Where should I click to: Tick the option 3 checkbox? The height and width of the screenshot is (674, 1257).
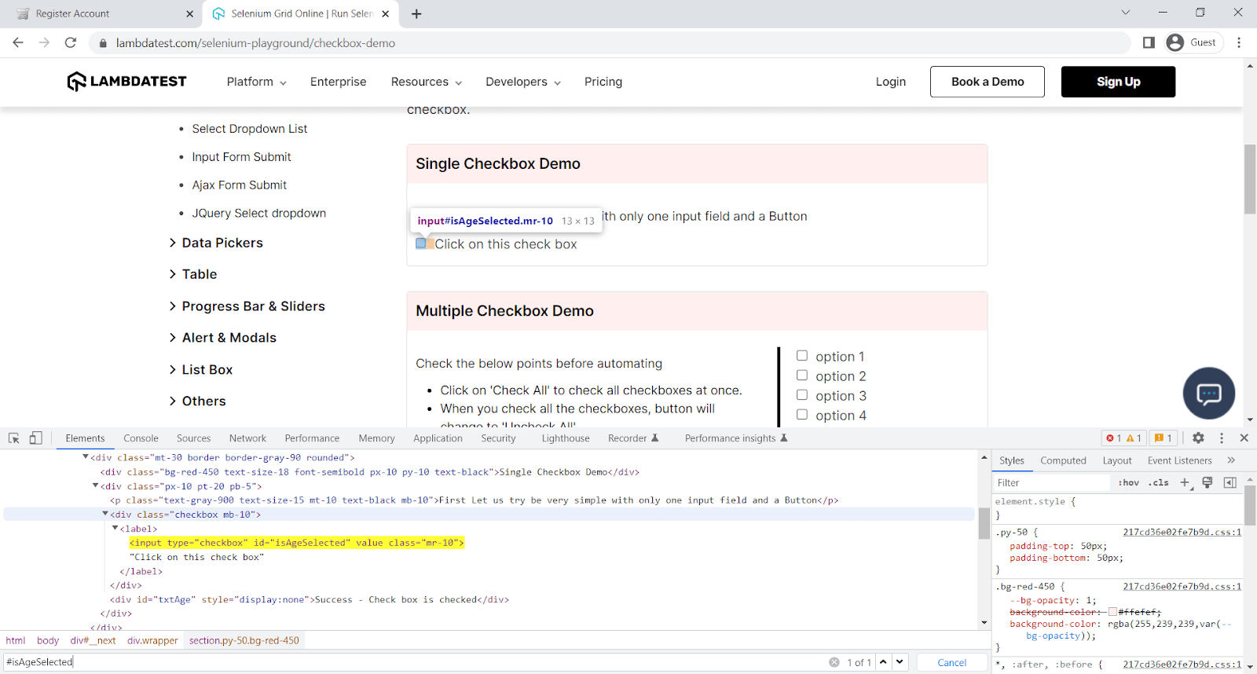click(802, 395)
